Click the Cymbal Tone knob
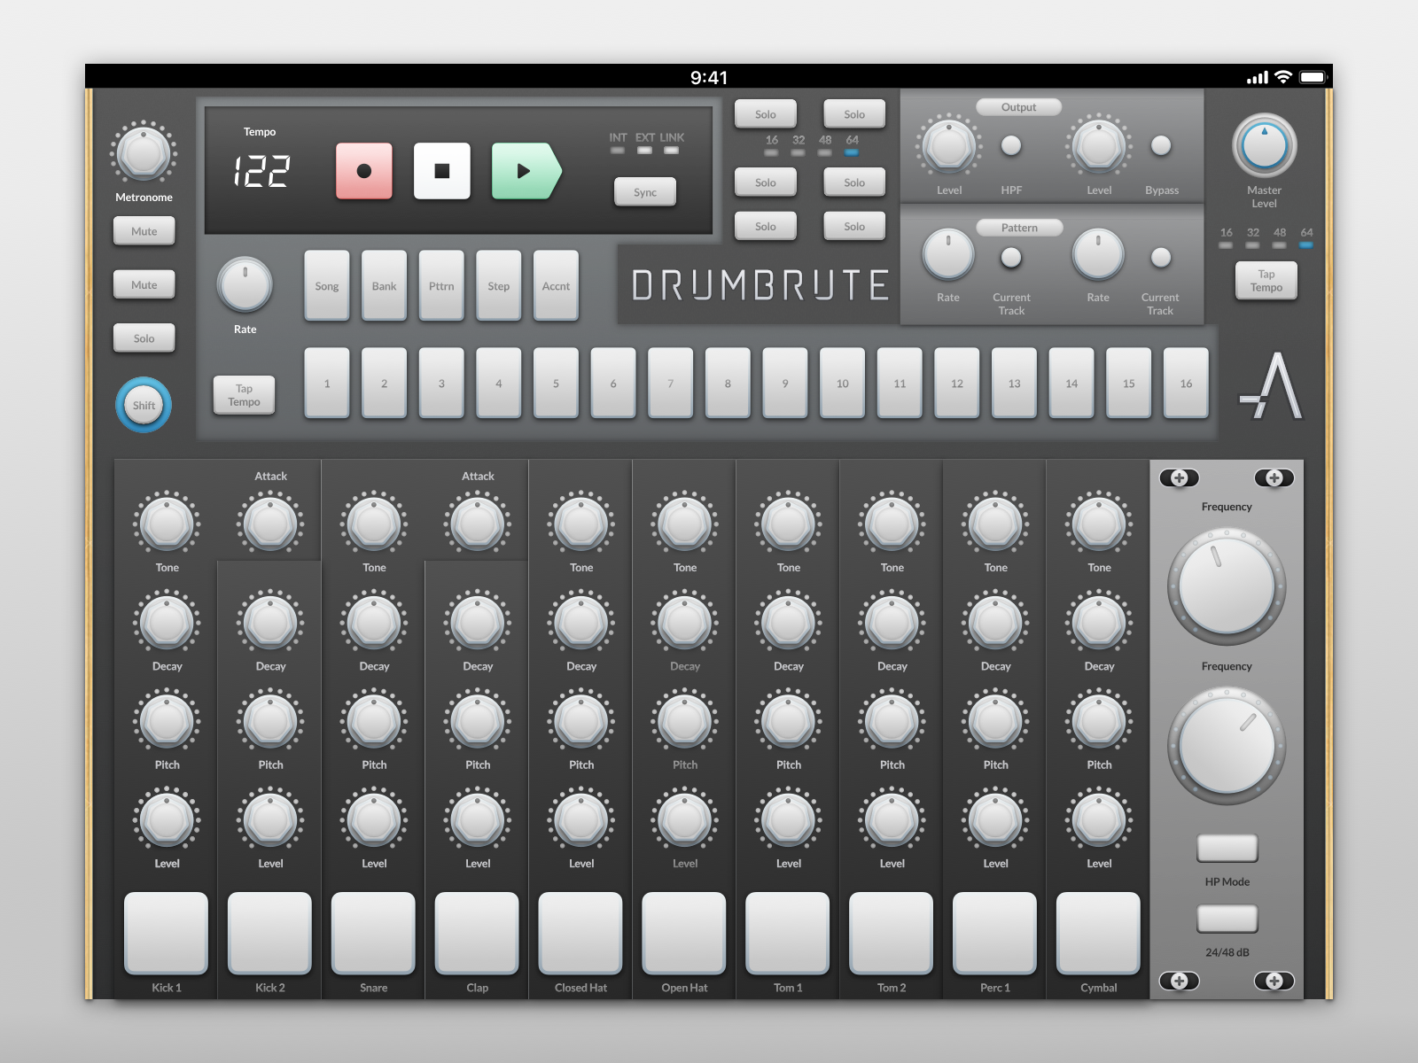Viewport: 1418px width, 1063px height. coord(1099,524)
